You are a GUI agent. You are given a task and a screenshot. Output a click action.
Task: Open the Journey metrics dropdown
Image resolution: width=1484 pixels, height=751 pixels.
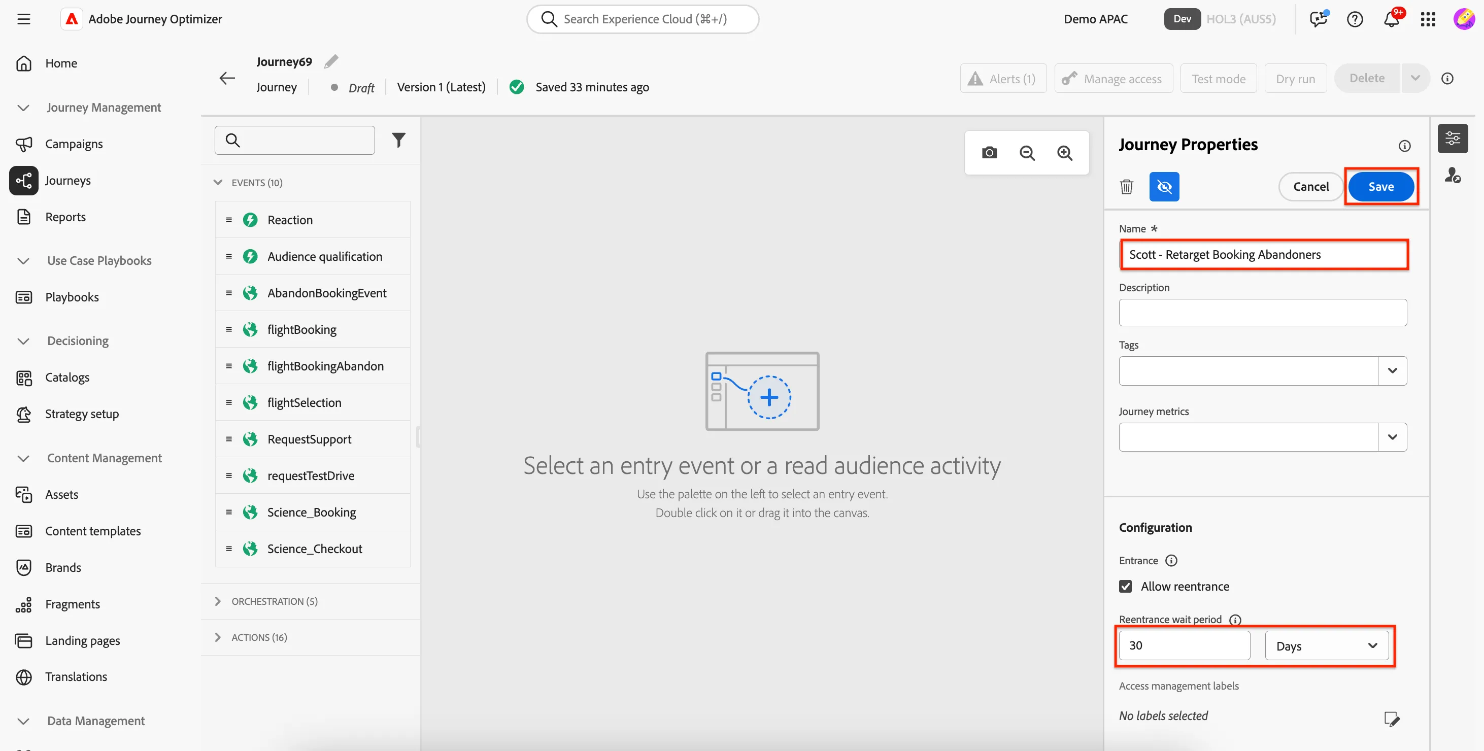(1392, 437)
